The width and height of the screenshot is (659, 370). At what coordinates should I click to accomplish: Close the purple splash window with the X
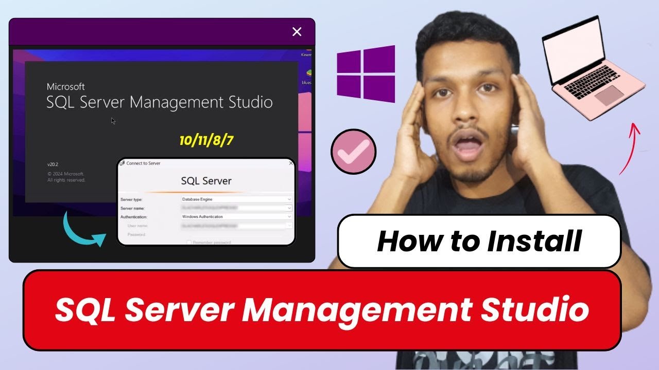tap(297, 32)
